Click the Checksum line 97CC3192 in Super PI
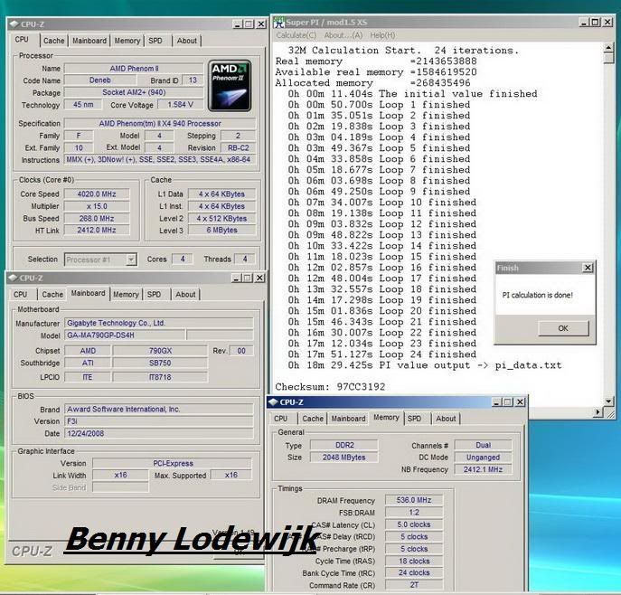The image size is (621, 595). pos(330,387)
